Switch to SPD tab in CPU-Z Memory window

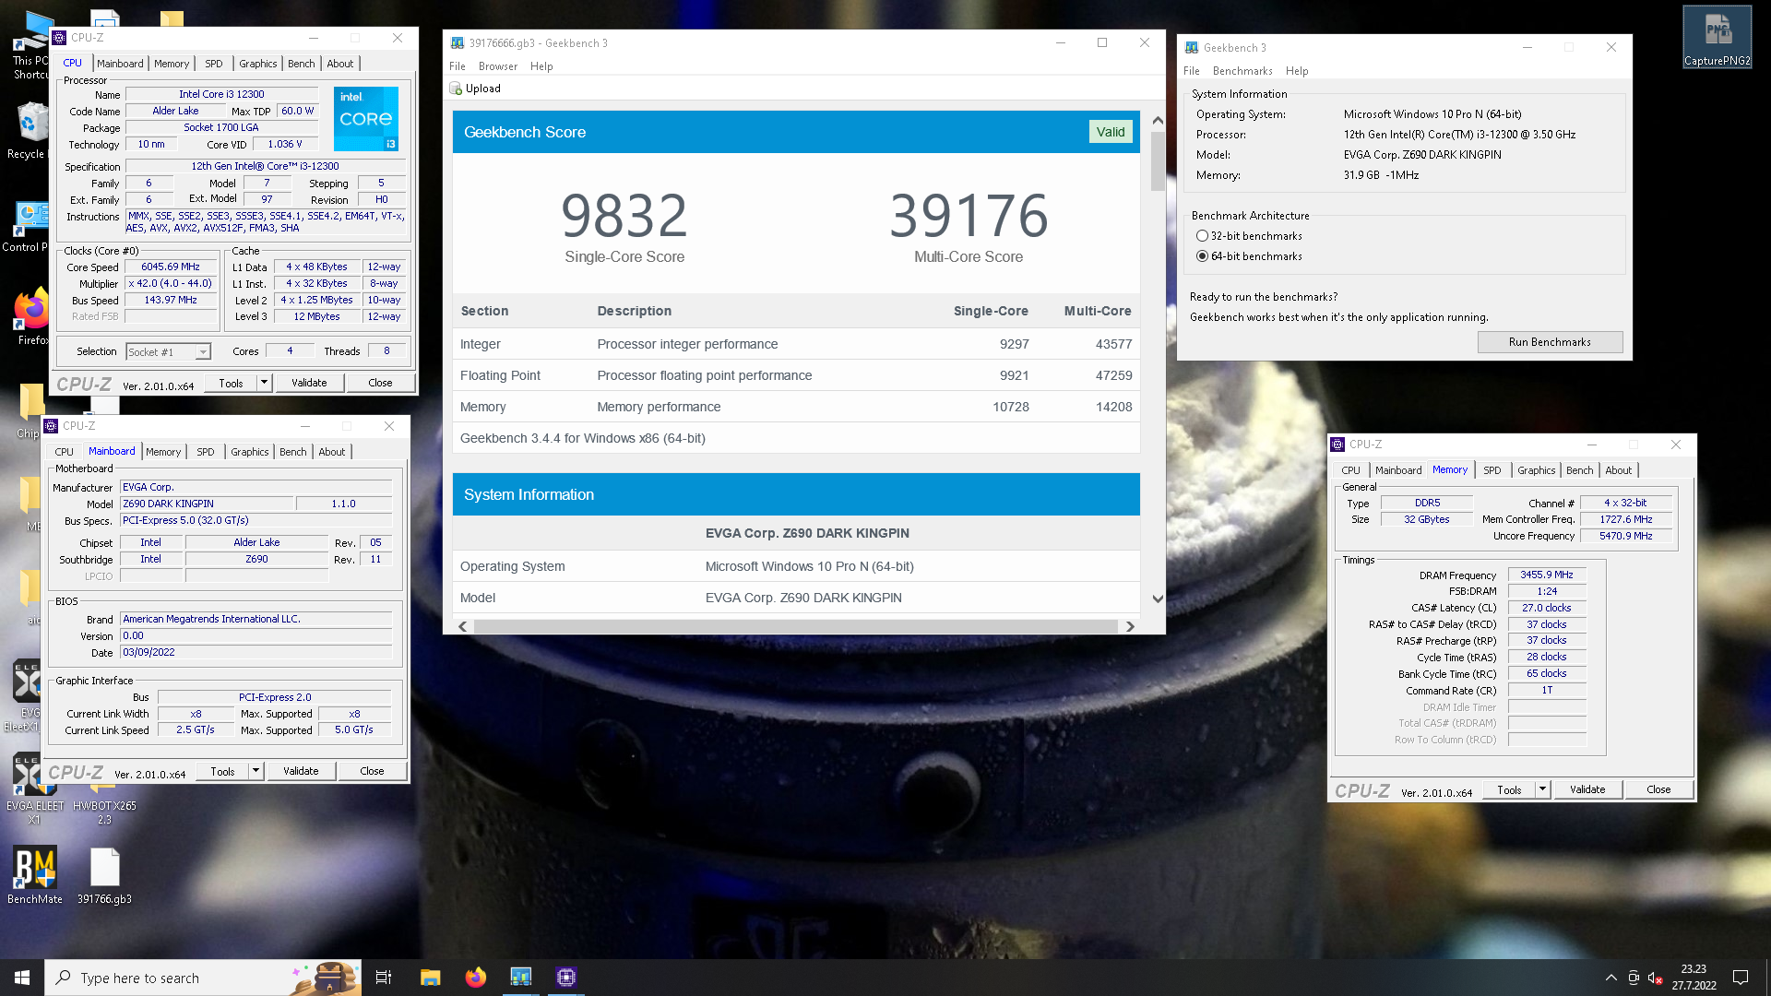tap(1492, 470)
